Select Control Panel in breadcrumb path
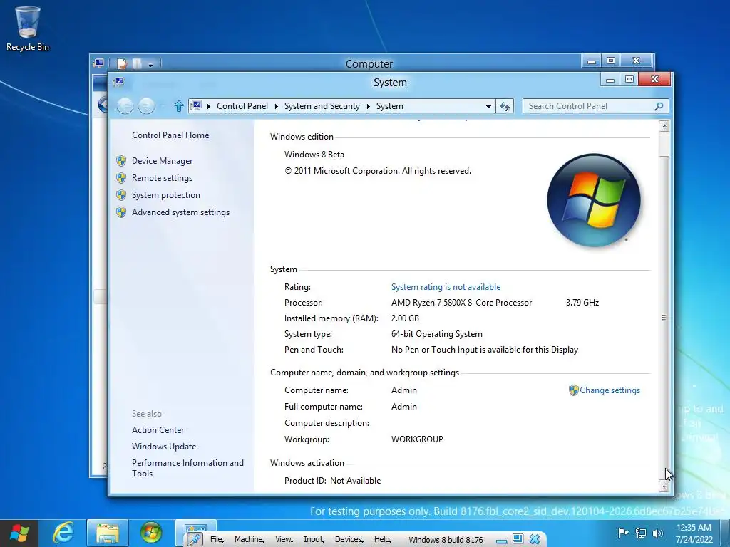 pyautogui.click(x=242, y=106)
